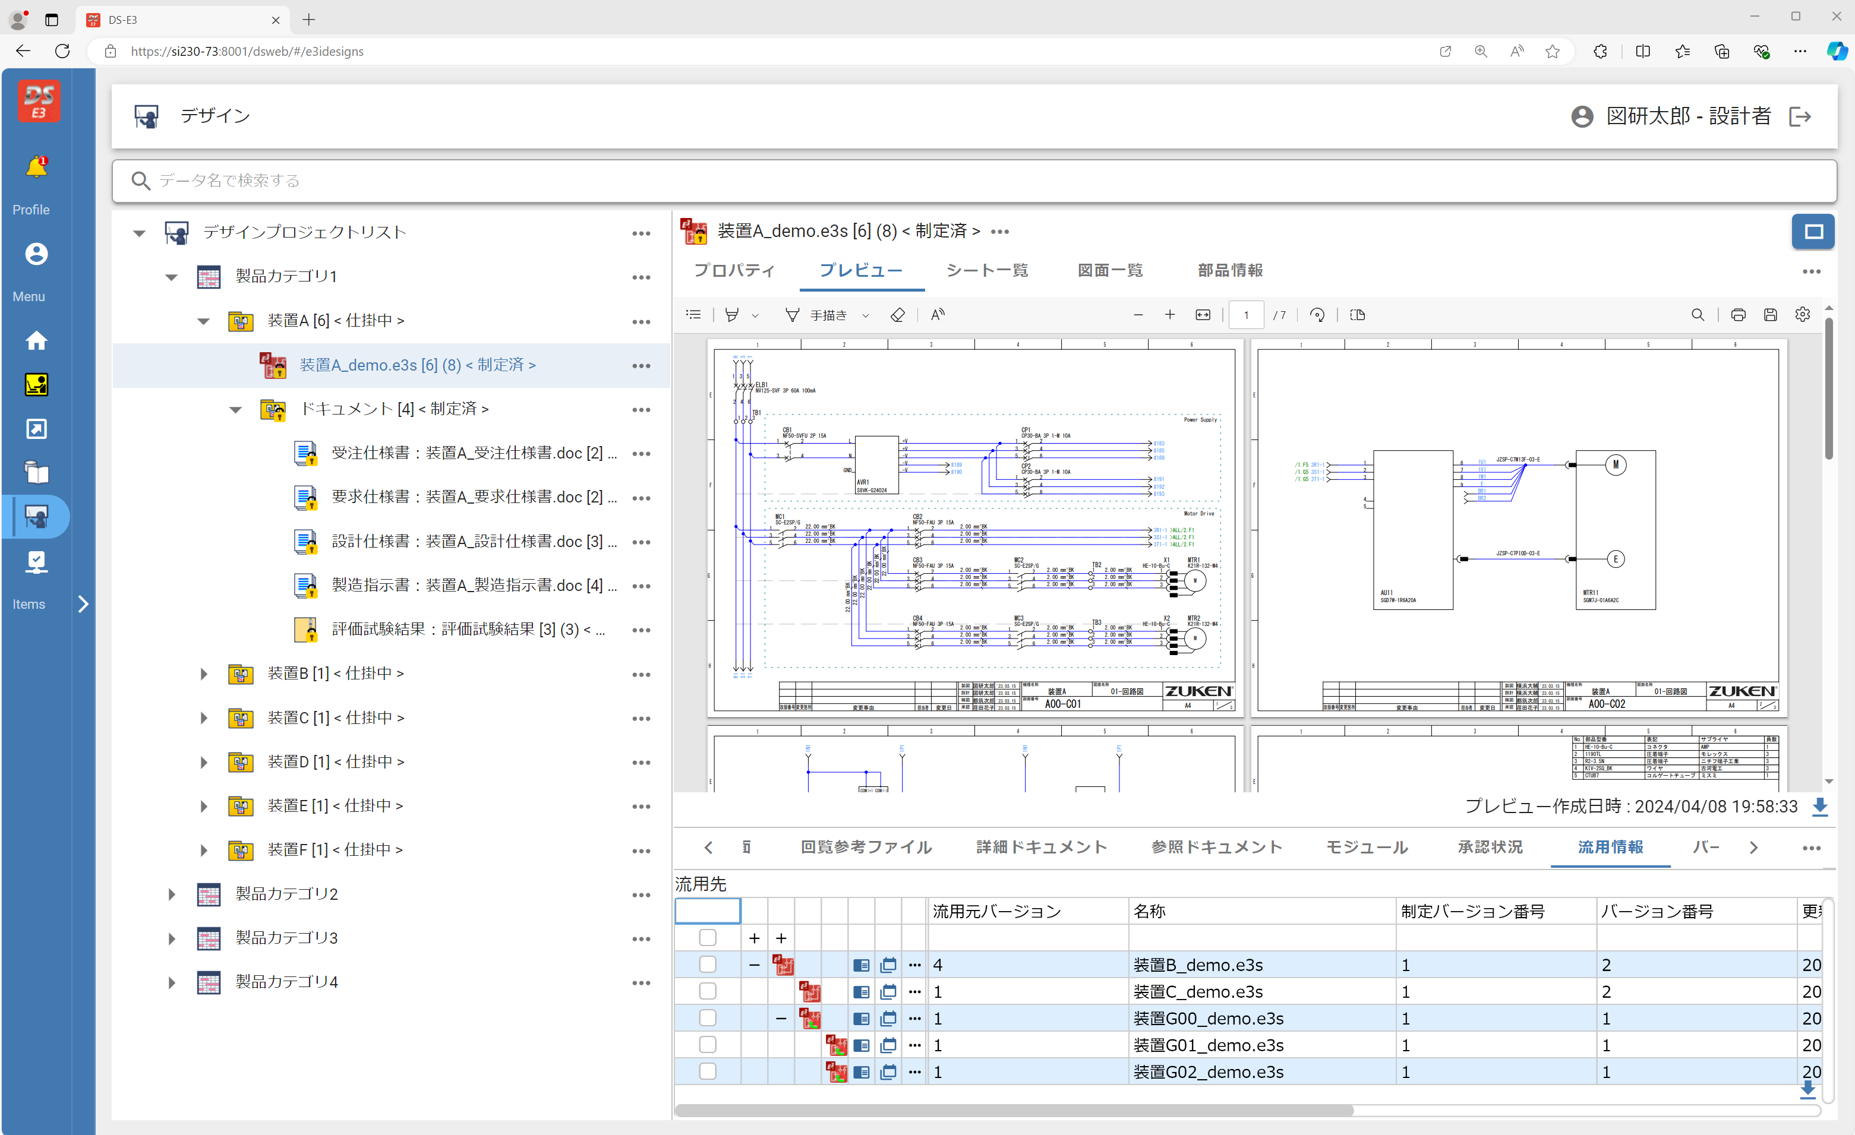Focus the データ名で検索する search field
Viewport: 1855px width, 1135px height.
(974, 181)
